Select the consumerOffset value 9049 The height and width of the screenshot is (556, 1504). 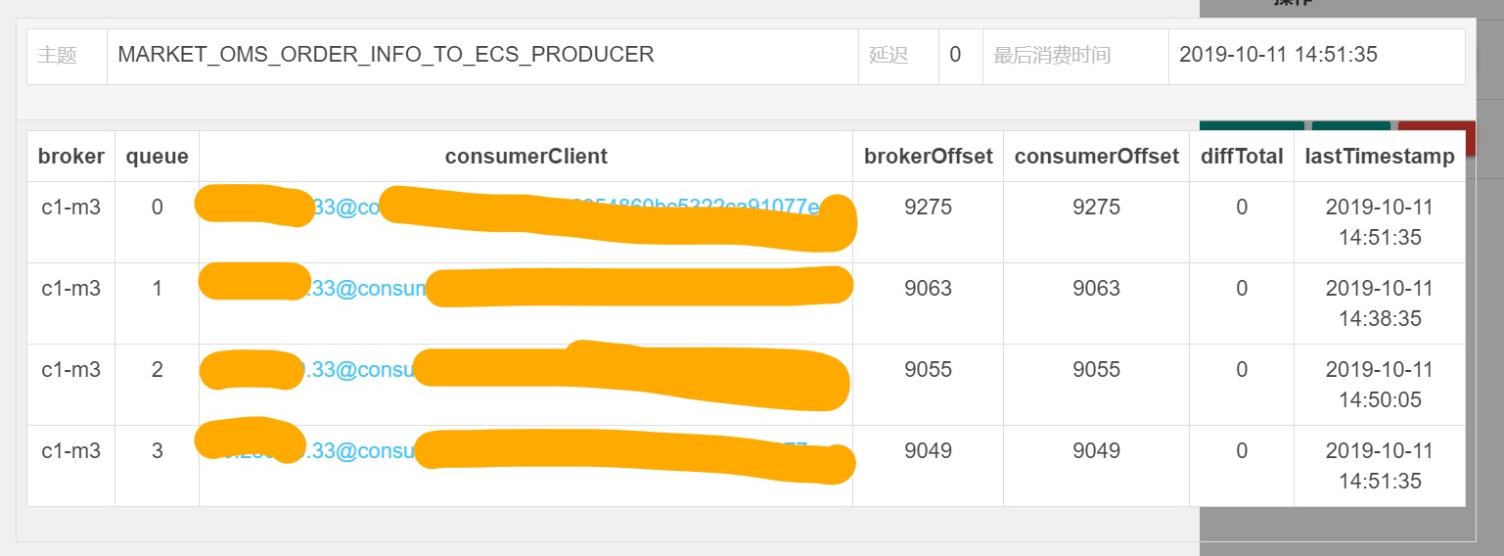1096,450
